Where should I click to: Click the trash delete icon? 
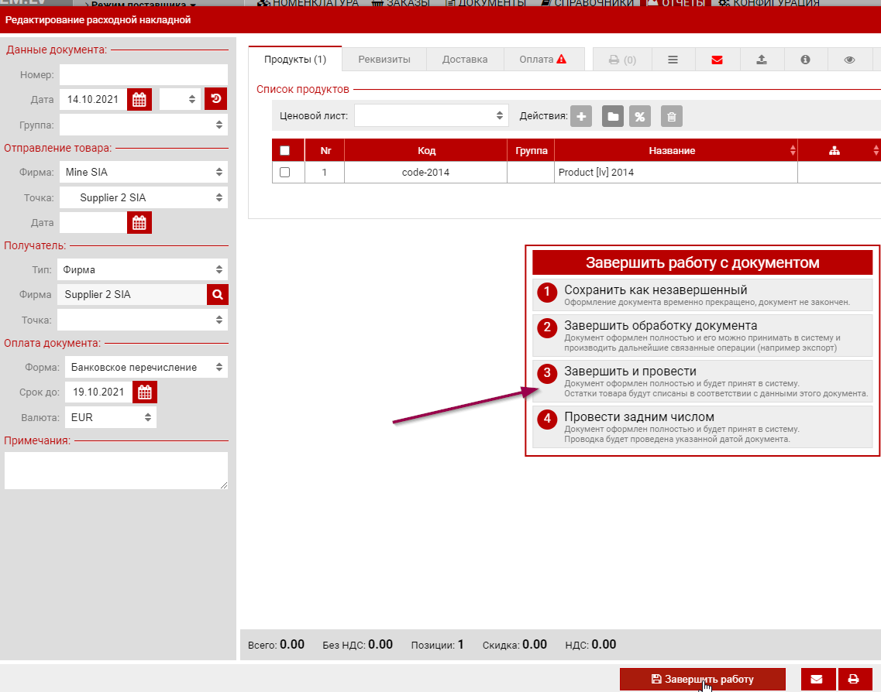coord(672,117)
